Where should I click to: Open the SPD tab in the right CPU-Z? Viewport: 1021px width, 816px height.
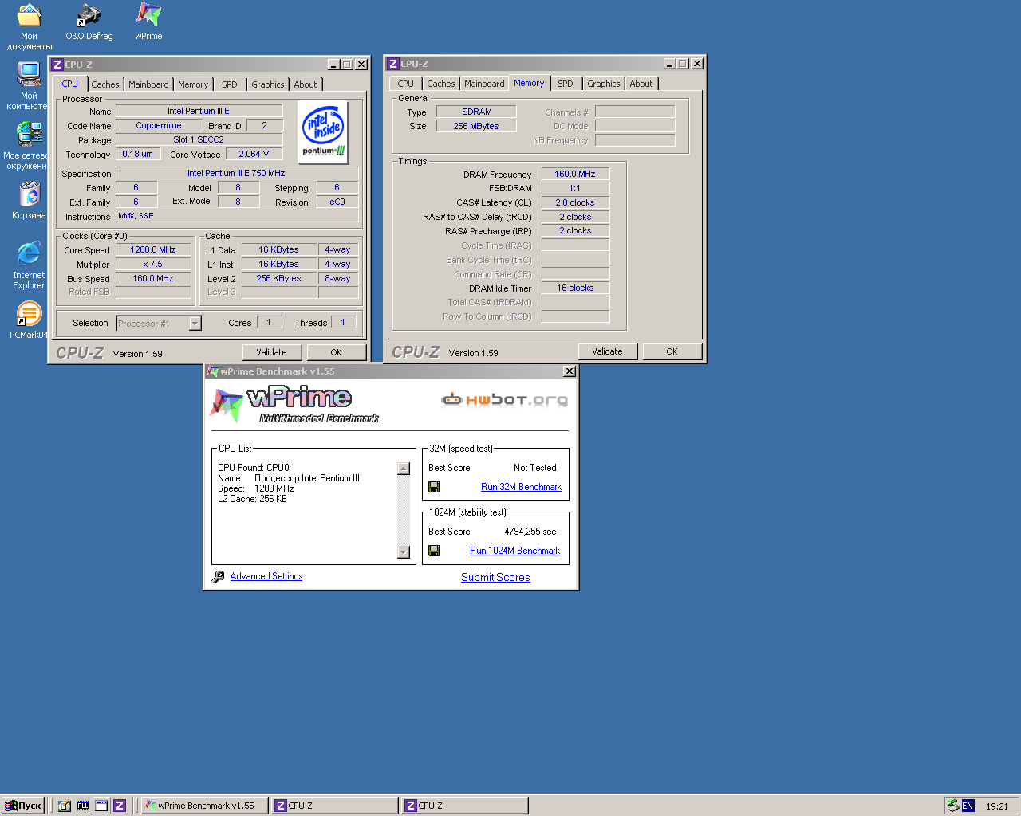(566, 84)
